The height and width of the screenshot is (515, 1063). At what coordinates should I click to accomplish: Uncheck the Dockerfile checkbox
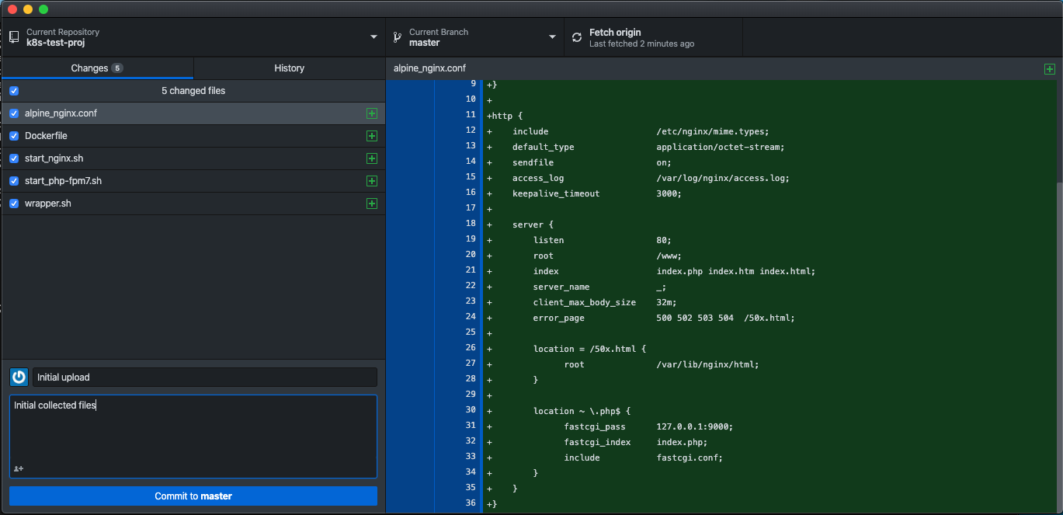pyautogui.click(x=14, y=136)
